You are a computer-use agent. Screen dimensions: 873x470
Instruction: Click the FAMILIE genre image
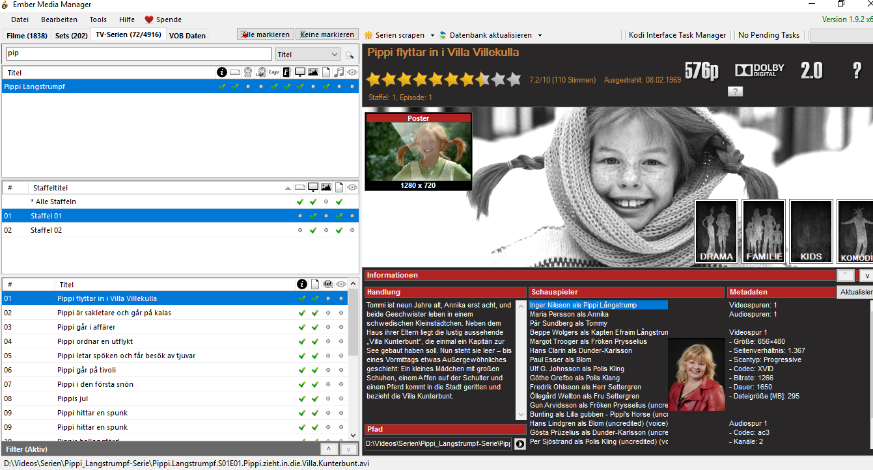click(x=764, y=231)
